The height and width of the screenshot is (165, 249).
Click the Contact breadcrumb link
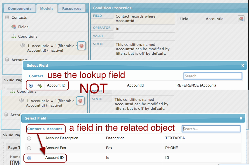[x=36, y=76]
